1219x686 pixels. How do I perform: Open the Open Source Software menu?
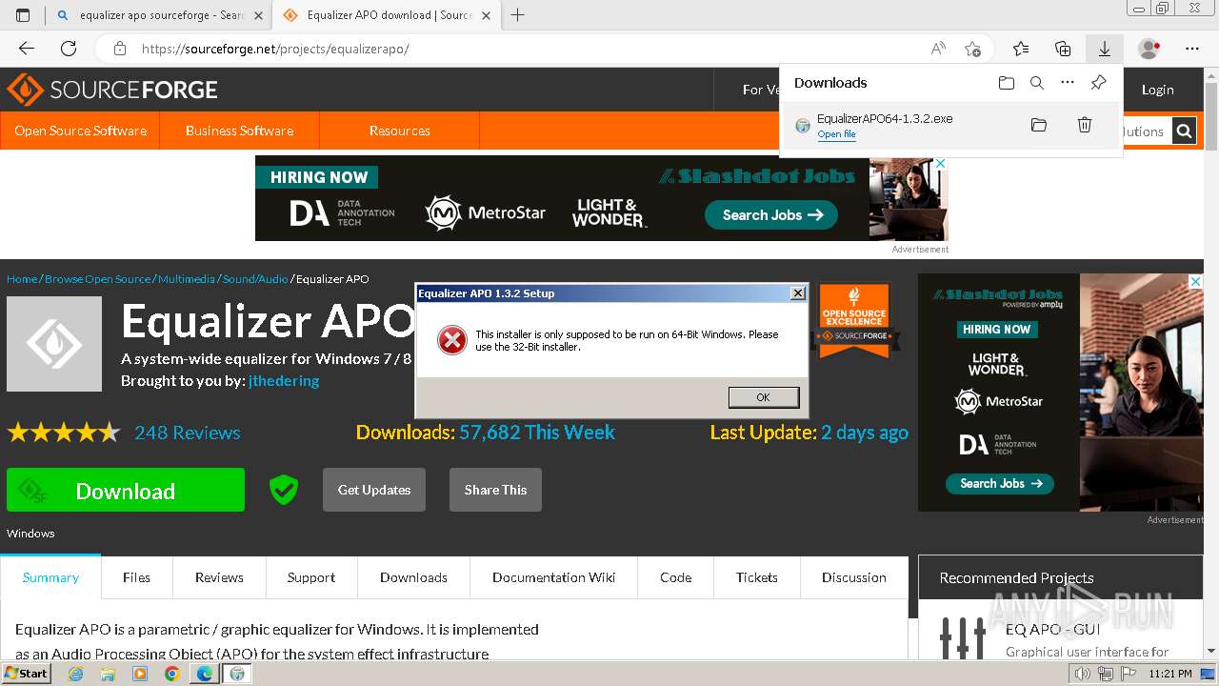(80, 131)
